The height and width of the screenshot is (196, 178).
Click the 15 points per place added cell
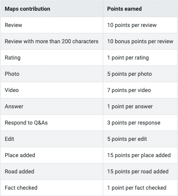coord(139,155)
